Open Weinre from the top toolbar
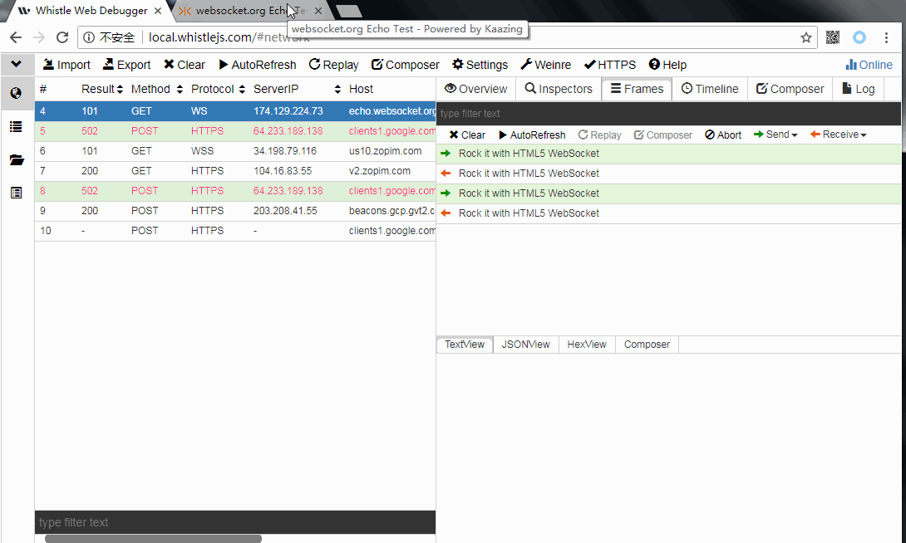The height and width of the screenshot is (543, 906). pyautogui.click(x=545, y=65)
